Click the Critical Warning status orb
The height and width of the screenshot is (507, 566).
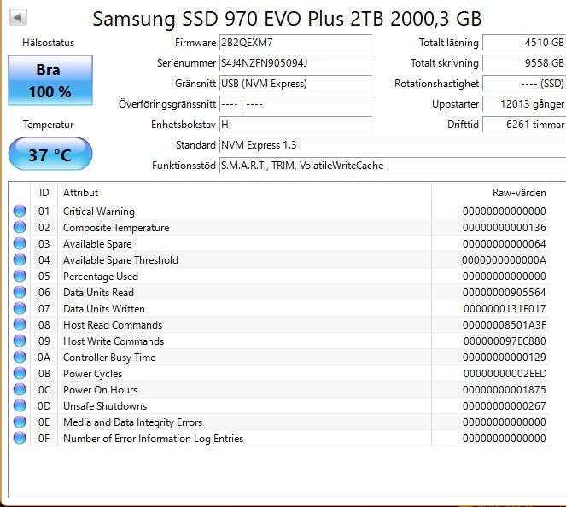(20, 211)
